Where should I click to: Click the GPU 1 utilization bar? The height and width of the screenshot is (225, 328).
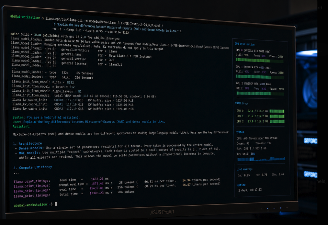260,77
